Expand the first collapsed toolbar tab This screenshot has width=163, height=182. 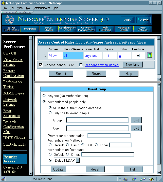(x=8, y=12)
